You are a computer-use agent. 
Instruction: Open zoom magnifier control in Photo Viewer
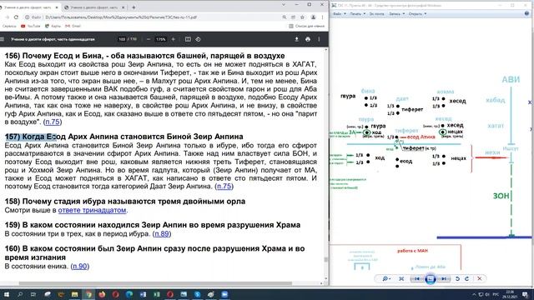[x=385, y=278]
